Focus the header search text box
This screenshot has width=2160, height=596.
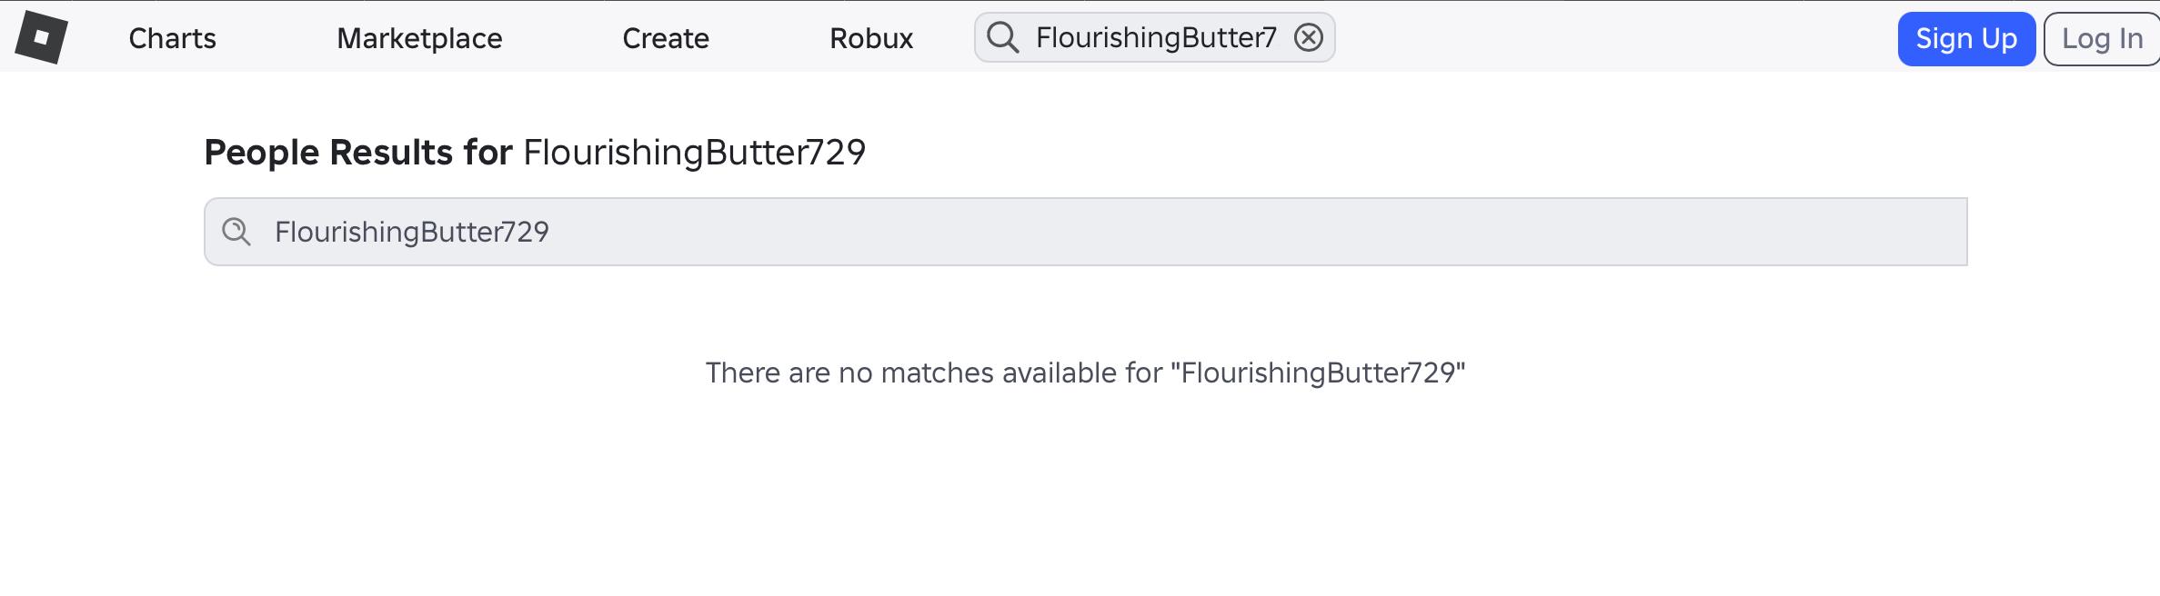pyautogui.click(x=1155, y=37)
